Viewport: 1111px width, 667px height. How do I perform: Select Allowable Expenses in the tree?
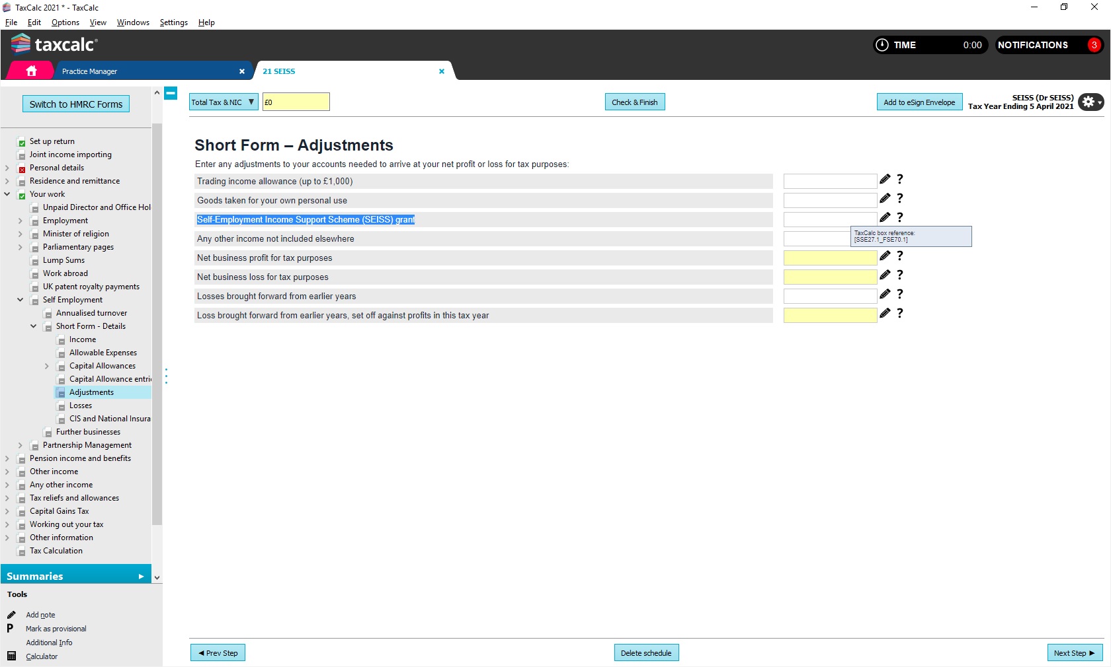[103, 353]
